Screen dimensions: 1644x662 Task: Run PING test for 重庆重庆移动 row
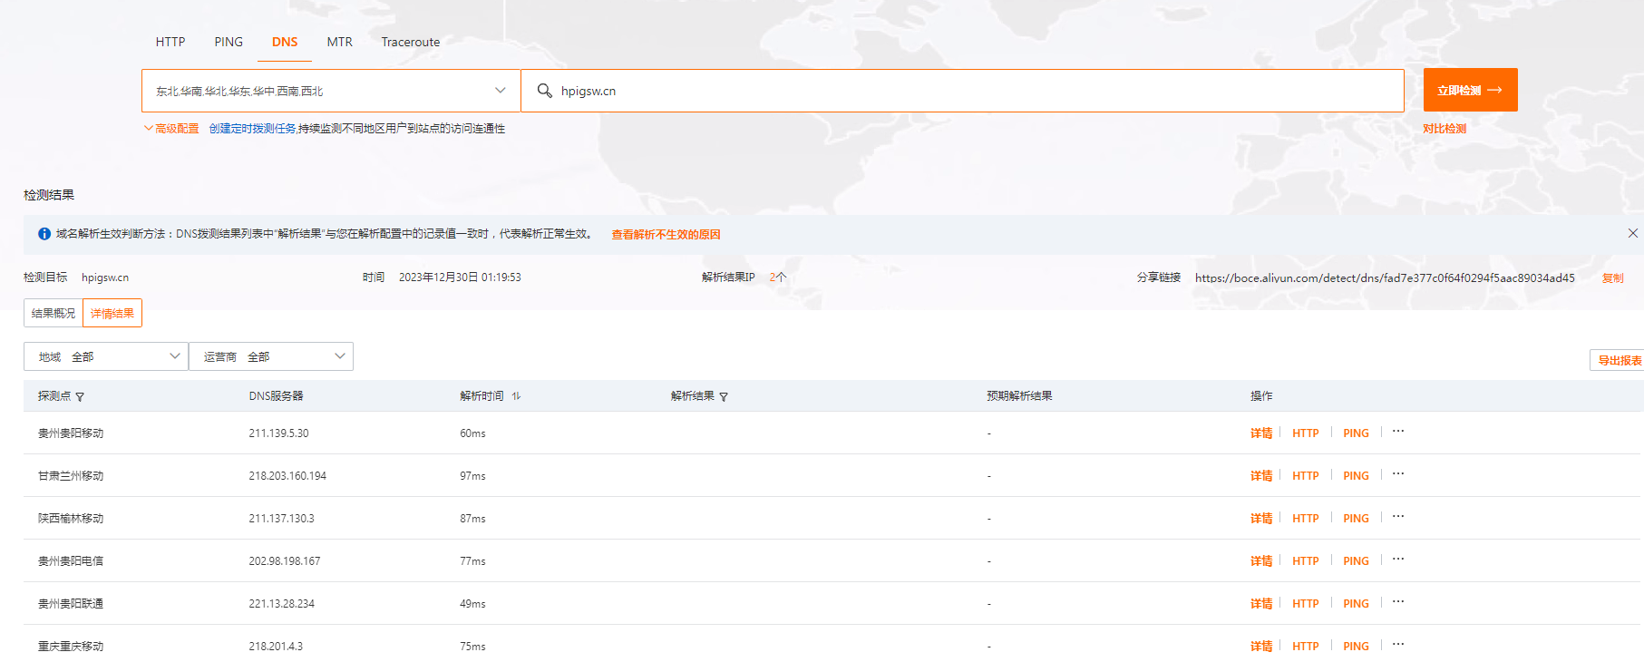(x=1357, y=647)
